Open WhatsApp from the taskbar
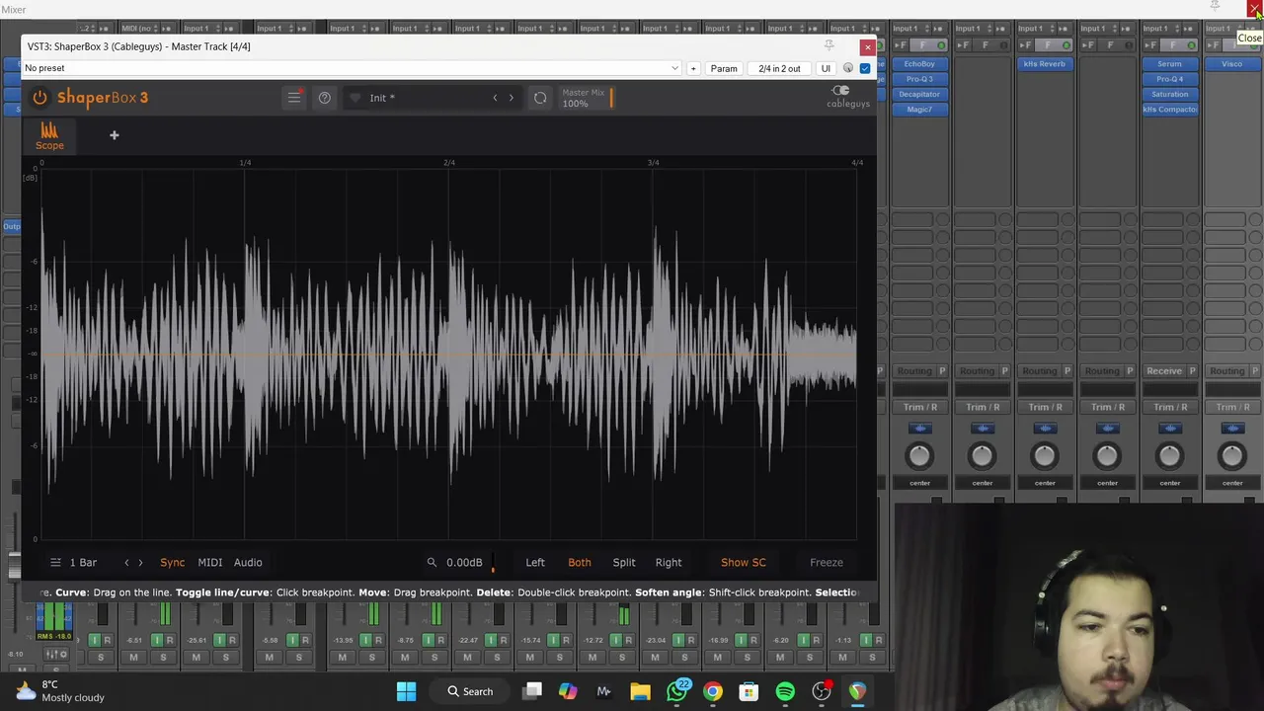 (x=676, y=691)
